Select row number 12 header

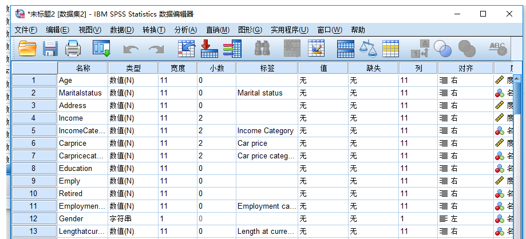click(34, 218)
